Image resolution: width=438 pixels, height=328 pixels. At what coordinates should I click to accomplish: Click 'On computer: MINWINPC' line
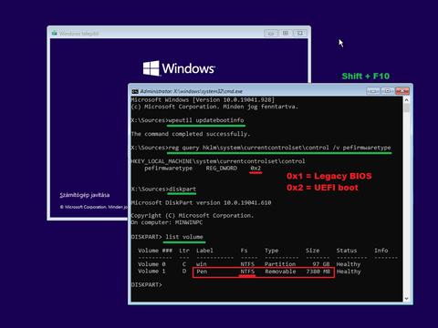point(167,222)
